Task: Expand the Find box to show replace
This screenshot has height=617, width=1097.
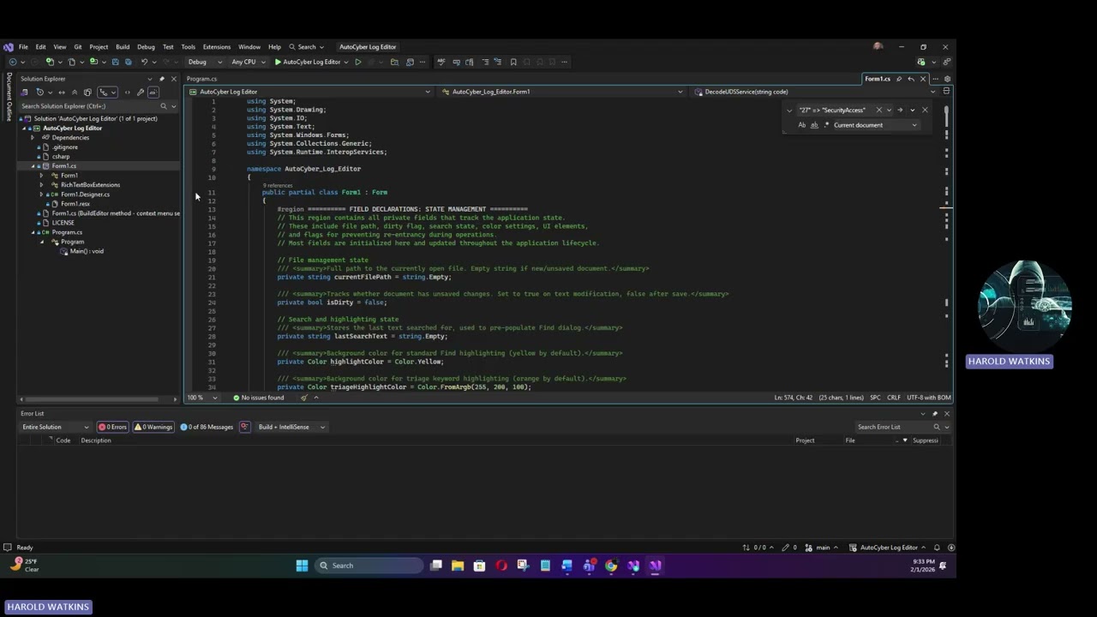Action: click(789, 111)
